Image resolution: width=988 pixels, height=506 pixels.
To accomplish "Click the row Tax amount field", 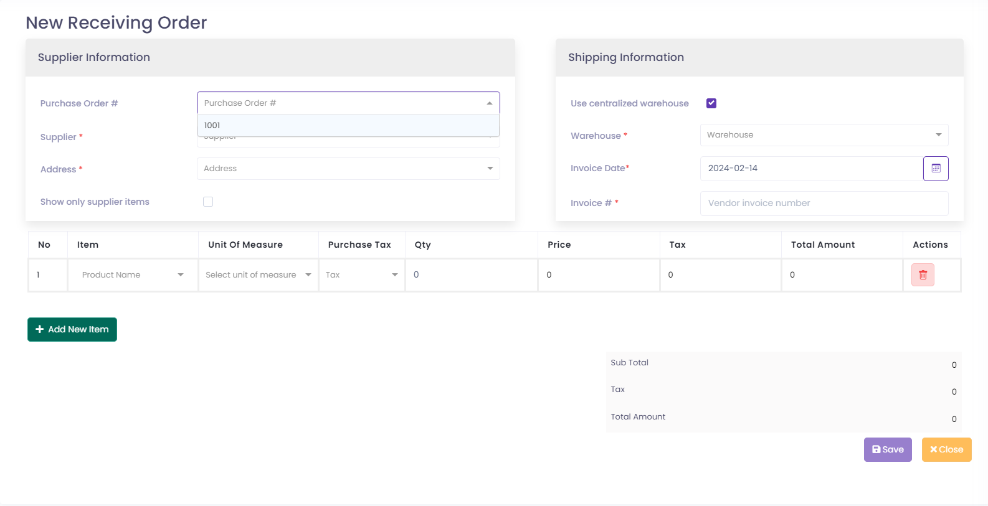I will [720, 275].
